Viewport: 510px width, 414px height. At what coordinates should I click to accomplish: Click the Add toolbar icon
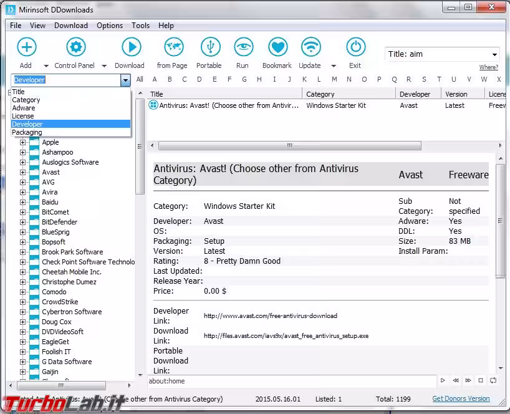(x=26, y=47)
